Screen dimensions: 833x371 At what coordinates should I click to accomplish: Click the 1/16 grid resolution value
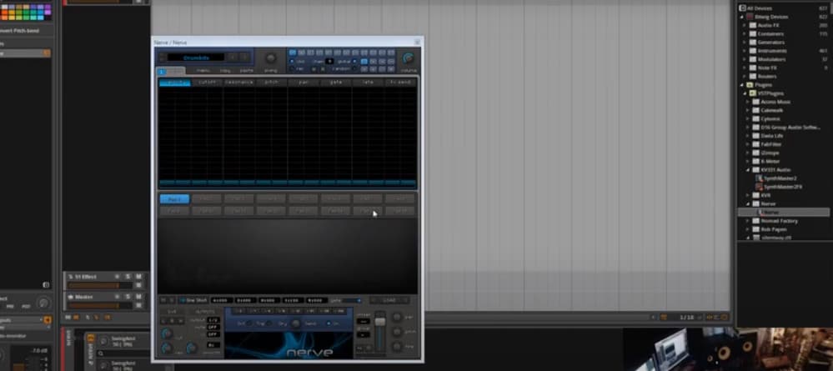pos(687,318)
